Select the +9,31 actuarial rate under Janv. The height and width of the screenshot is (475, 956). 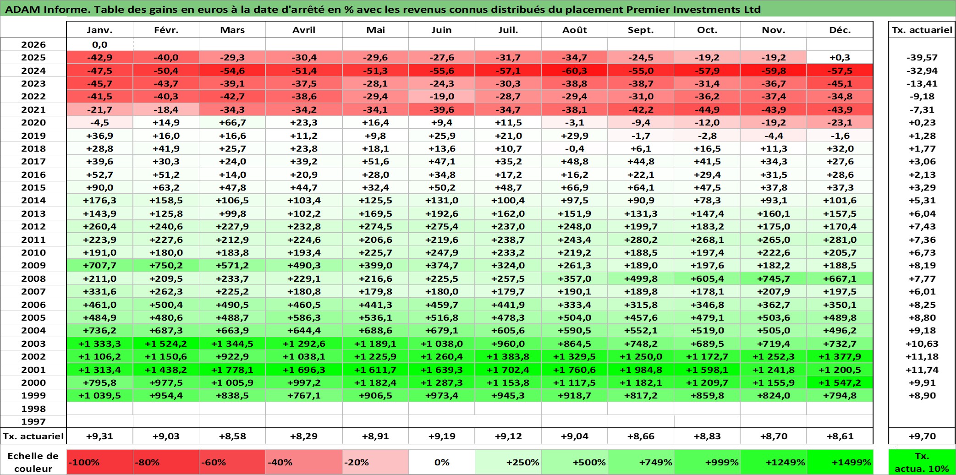click(100, 436)
